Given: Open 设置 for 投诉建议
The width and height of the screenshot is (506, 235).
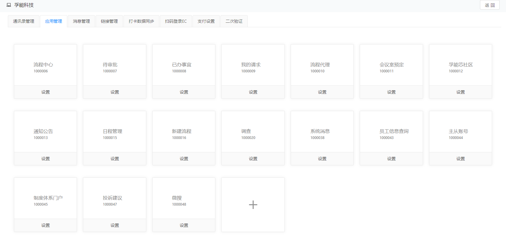Looking at the screenshot, I should click(x=114, y=225).
